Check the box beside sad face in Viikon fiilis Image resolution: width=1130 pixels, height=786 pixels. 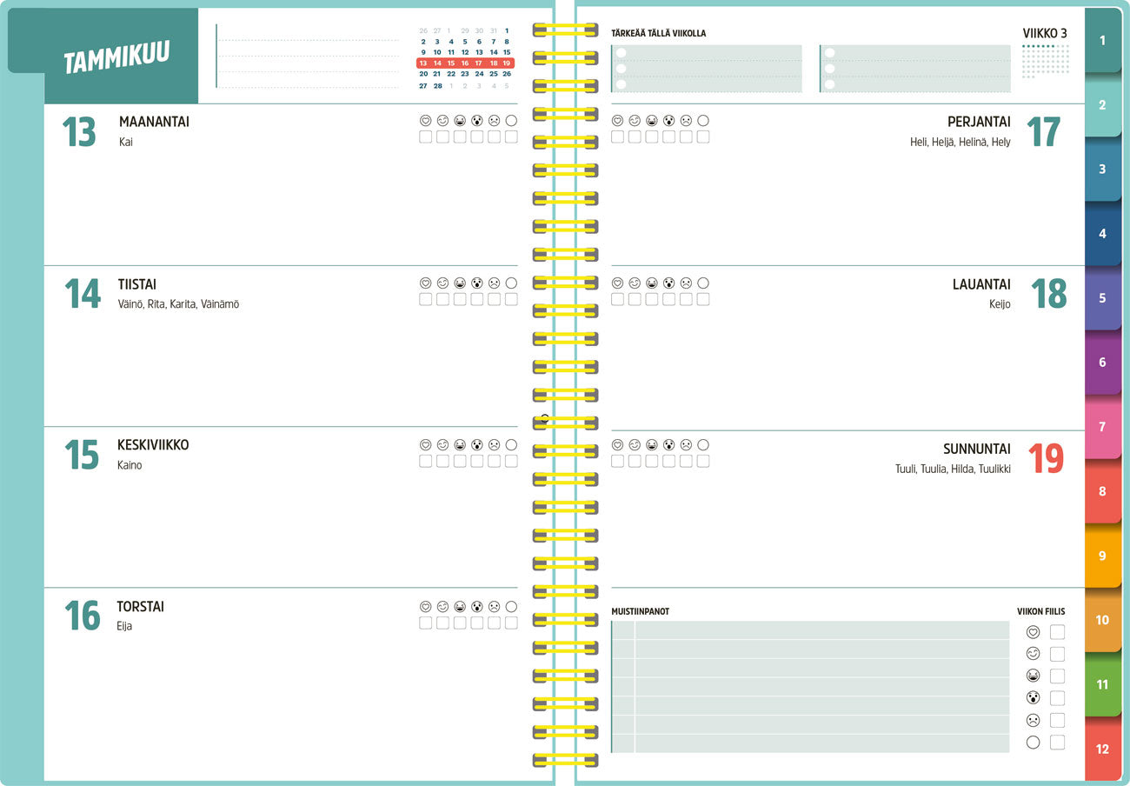coord(1057,720)
